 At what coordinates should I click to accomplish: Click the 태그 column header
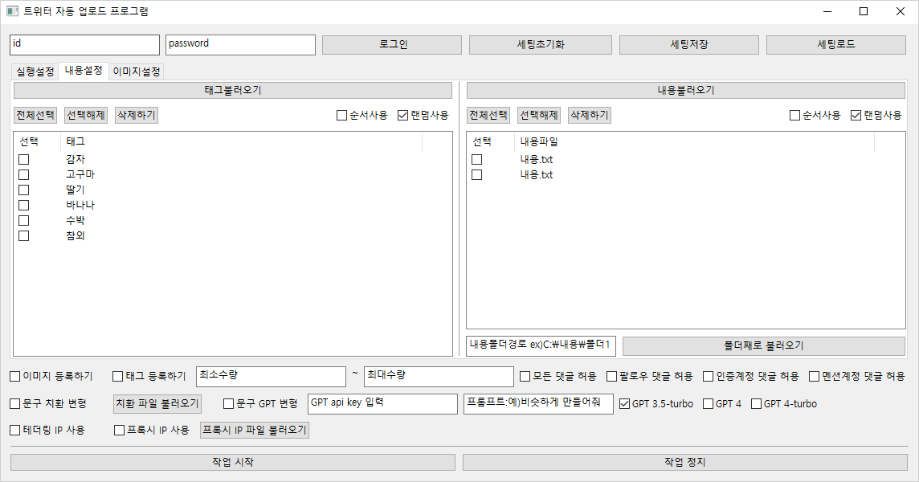[x=241, y=142]
